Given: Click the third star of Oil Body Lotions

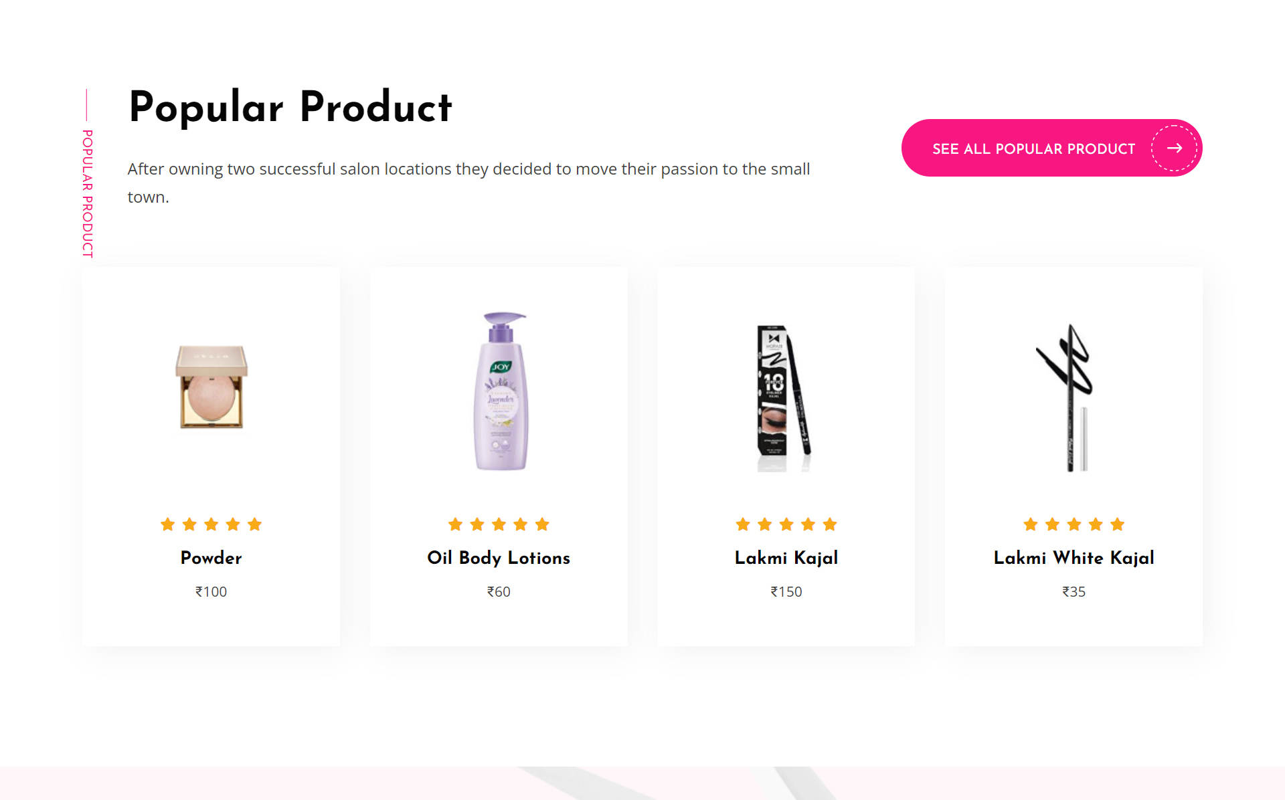Looking at the screenshot, I should click(499, 524).
